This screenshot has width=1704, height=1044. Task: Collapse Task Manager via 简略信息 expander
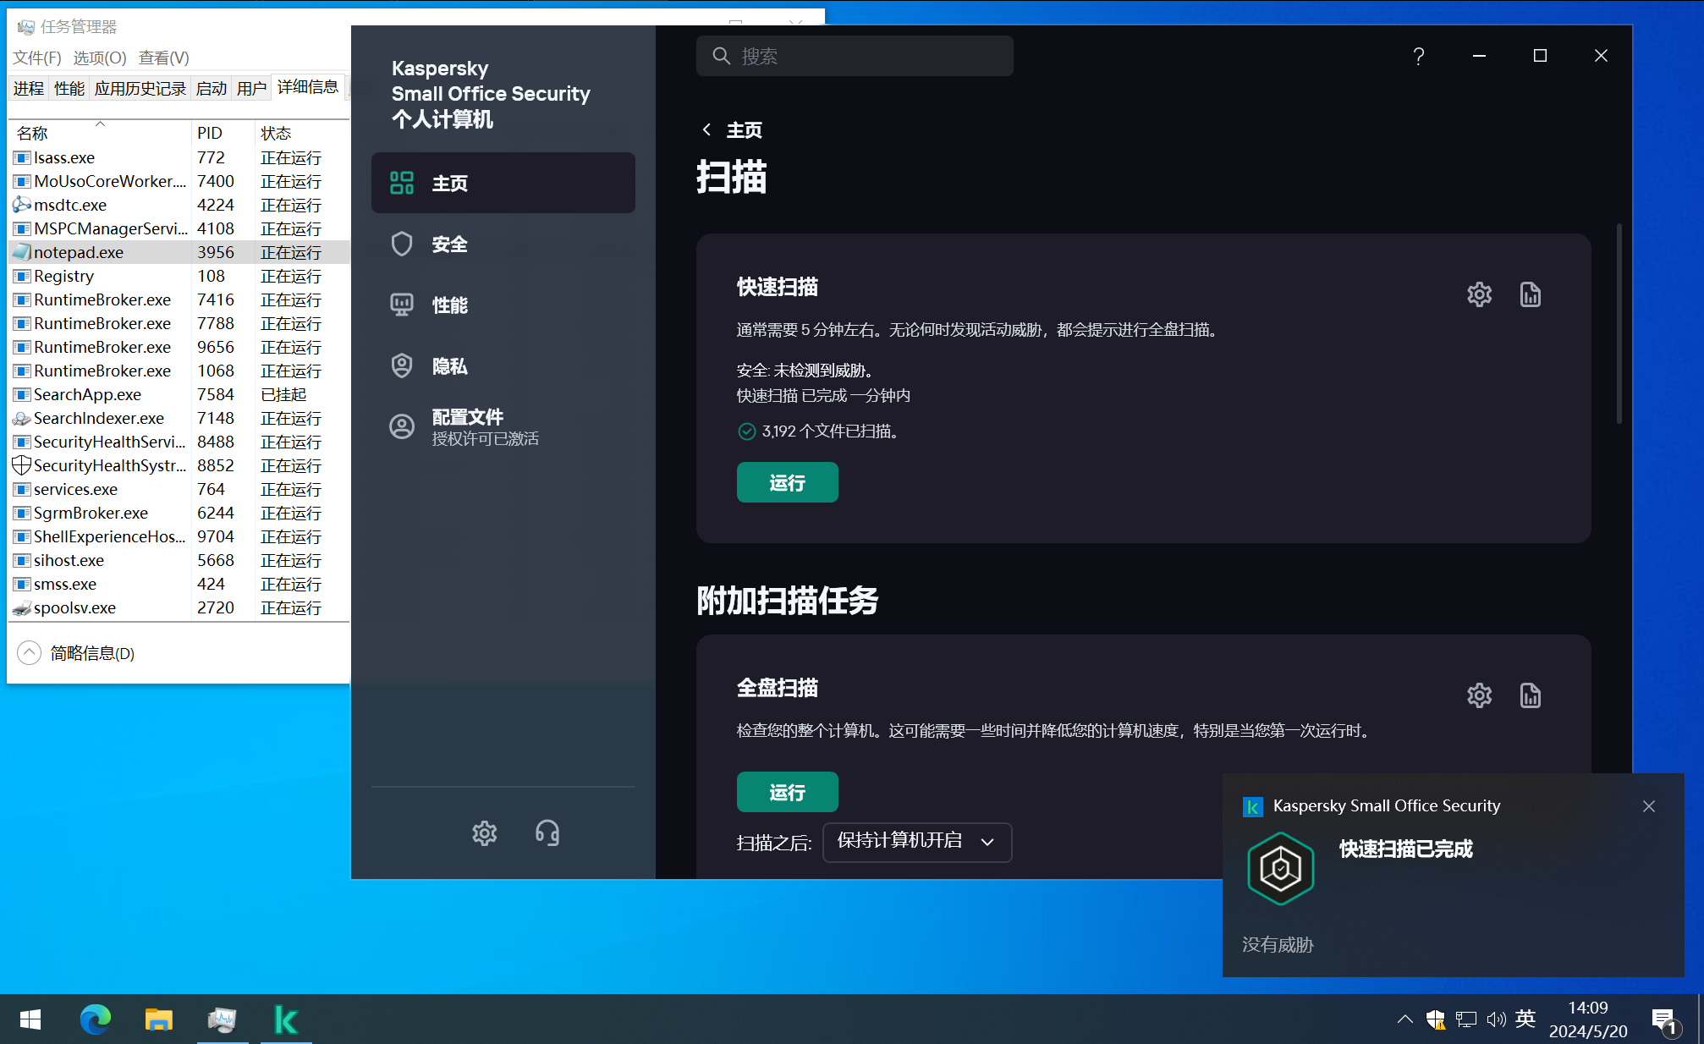click(x=30, y=653)
